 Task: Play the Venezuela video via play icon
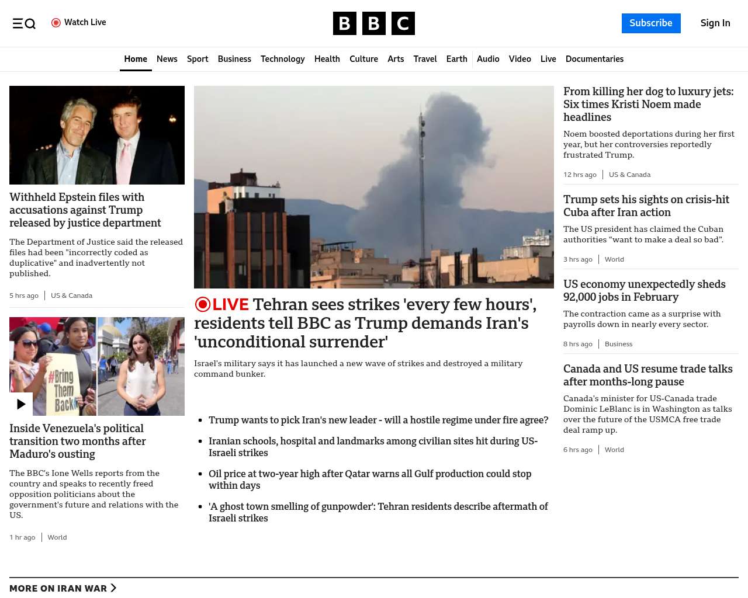click(x=21, y=404)
